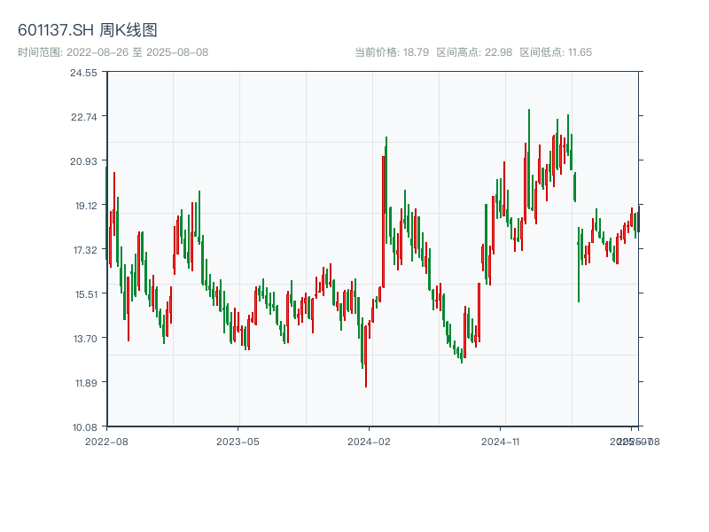Click the current price 当前价格: 18.79

point(392,52)
